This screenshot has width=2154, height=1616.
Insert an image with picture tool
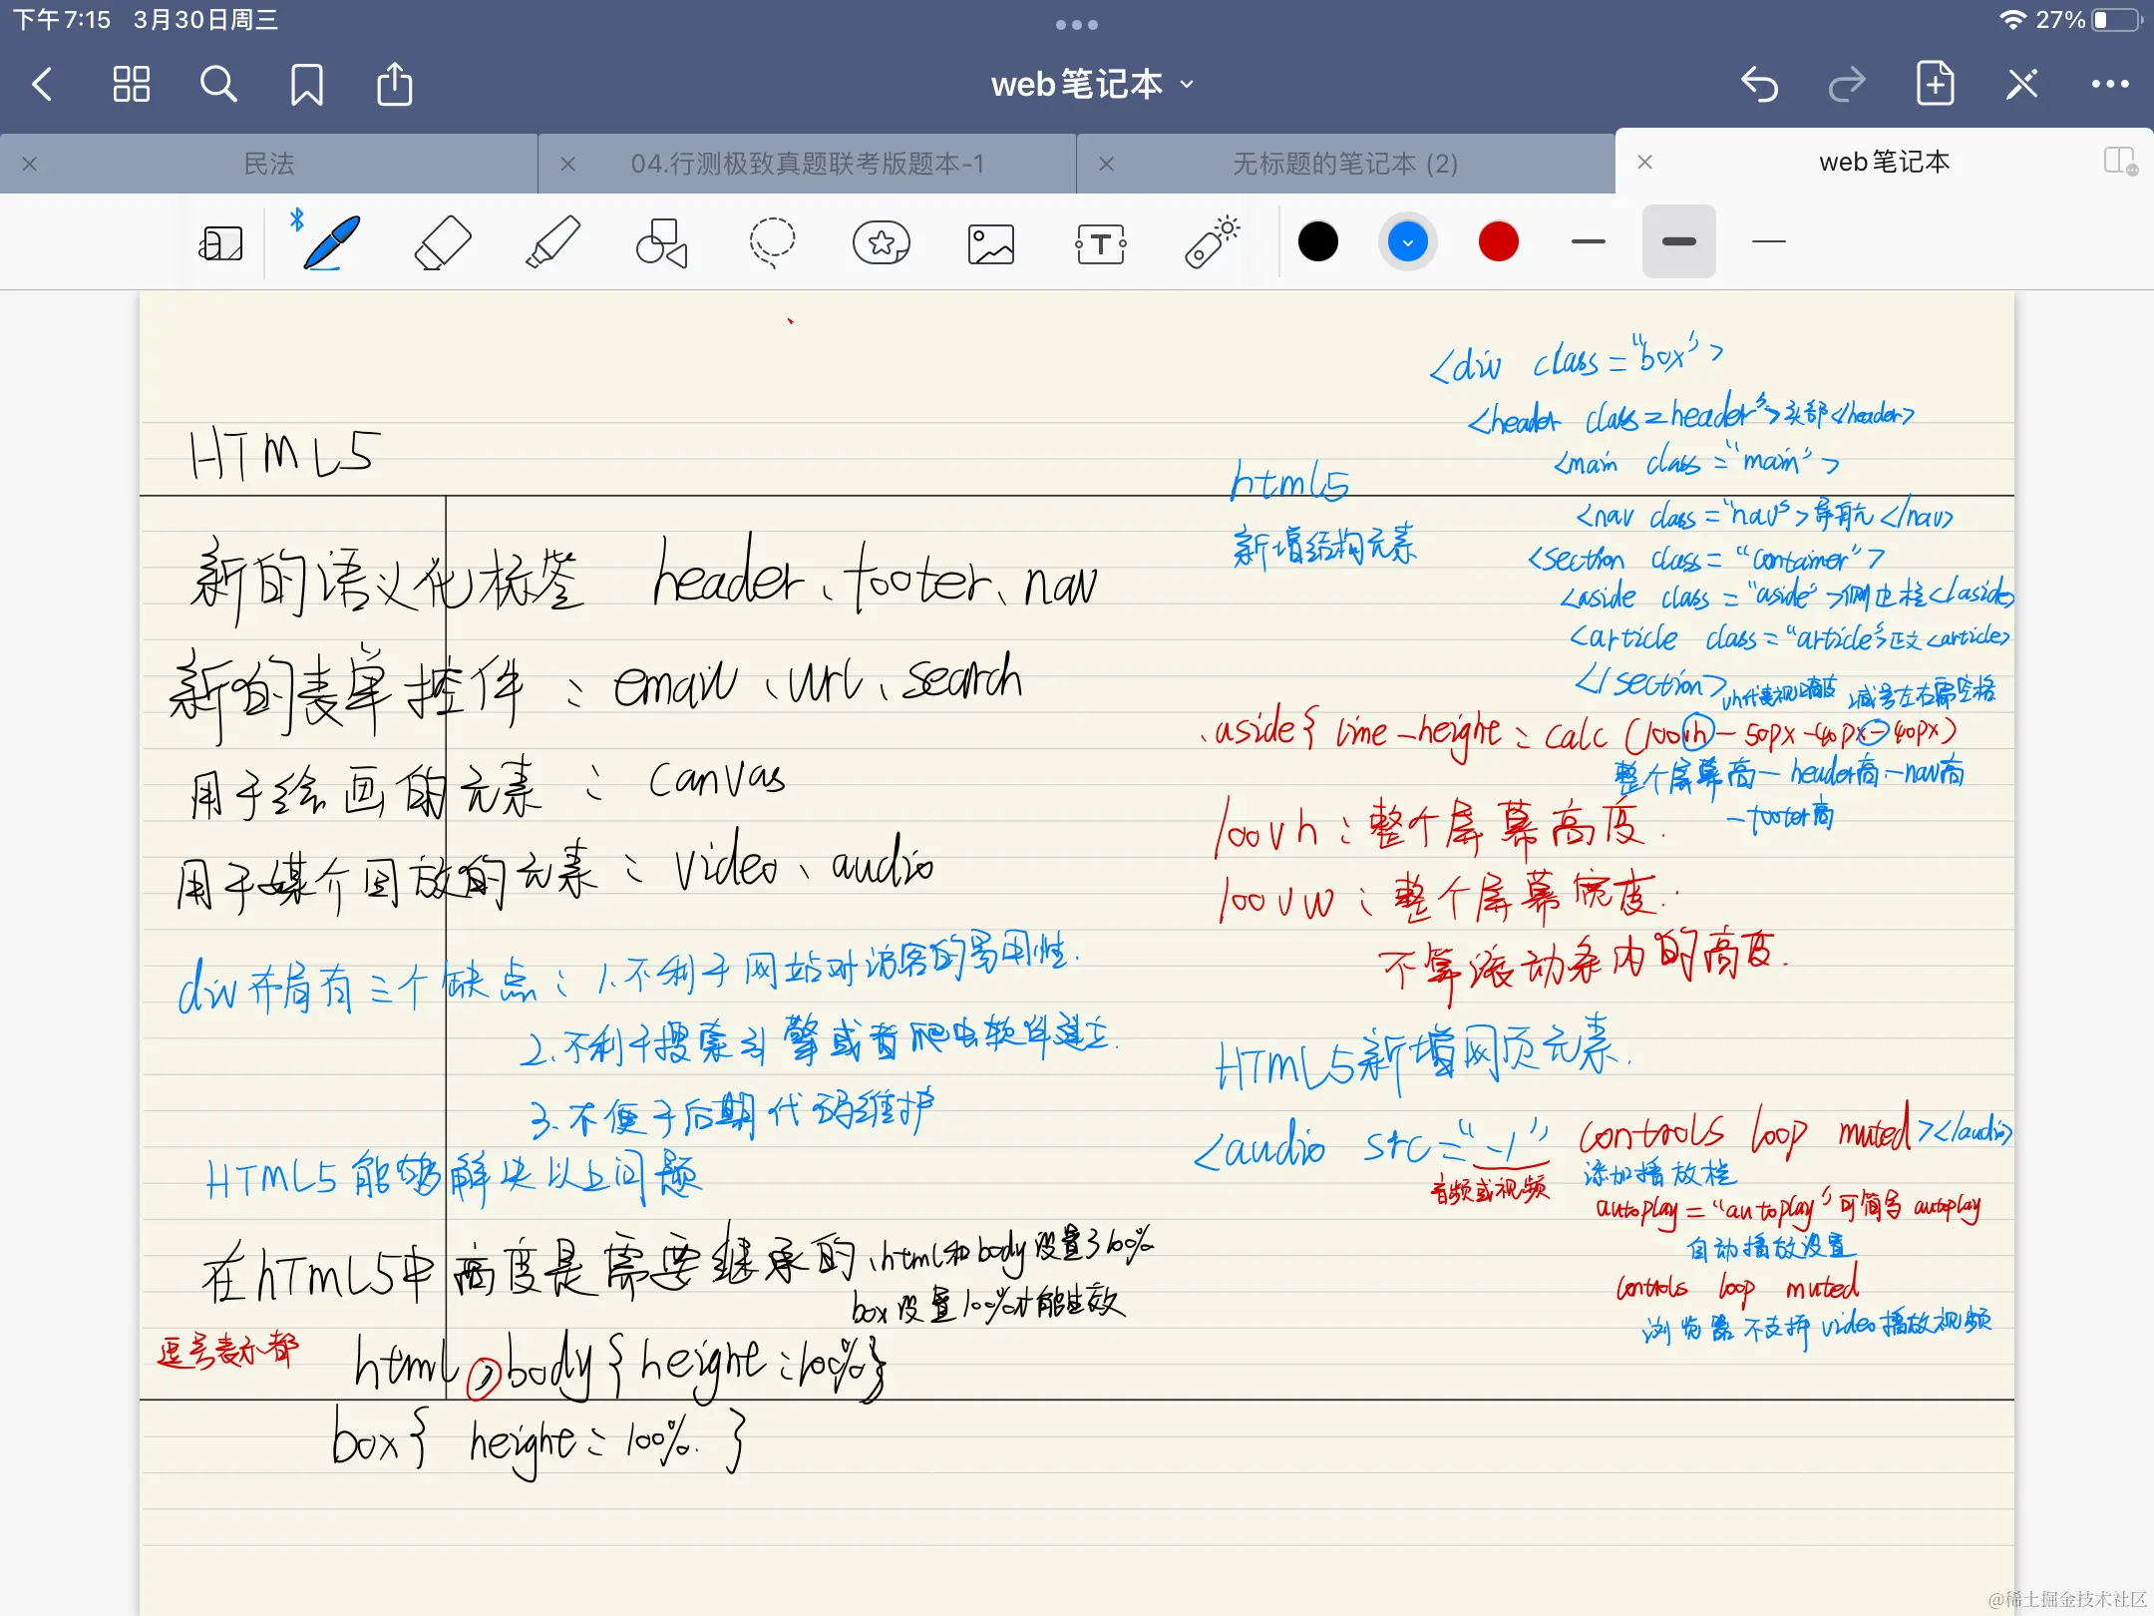coord(991,242)
